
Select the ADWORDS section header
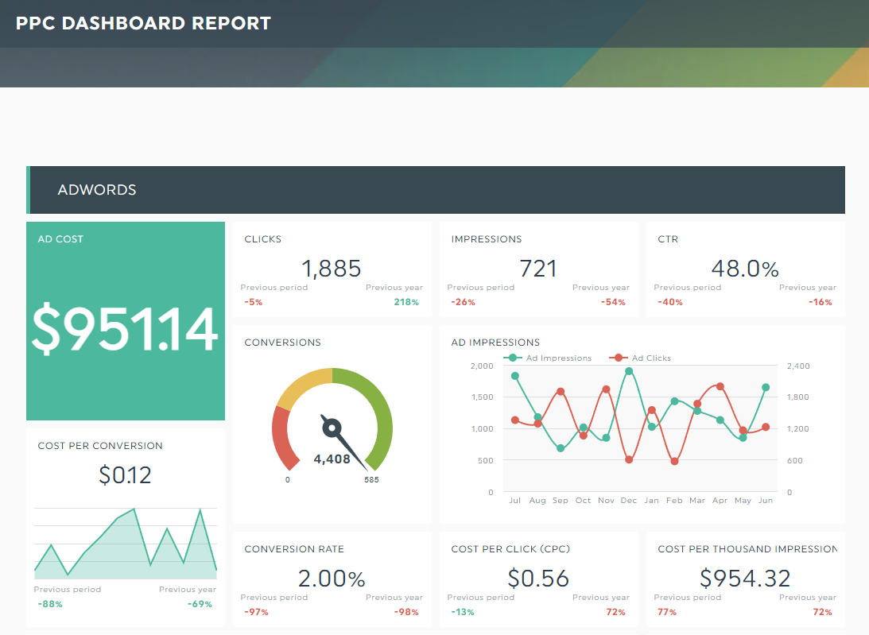(x=436, y=189)
